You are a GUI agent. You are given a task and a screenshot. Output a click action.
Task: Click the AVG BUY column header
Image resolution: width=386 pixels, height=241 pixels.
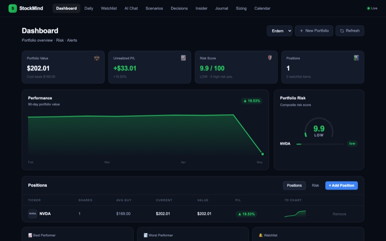point(124,200)
